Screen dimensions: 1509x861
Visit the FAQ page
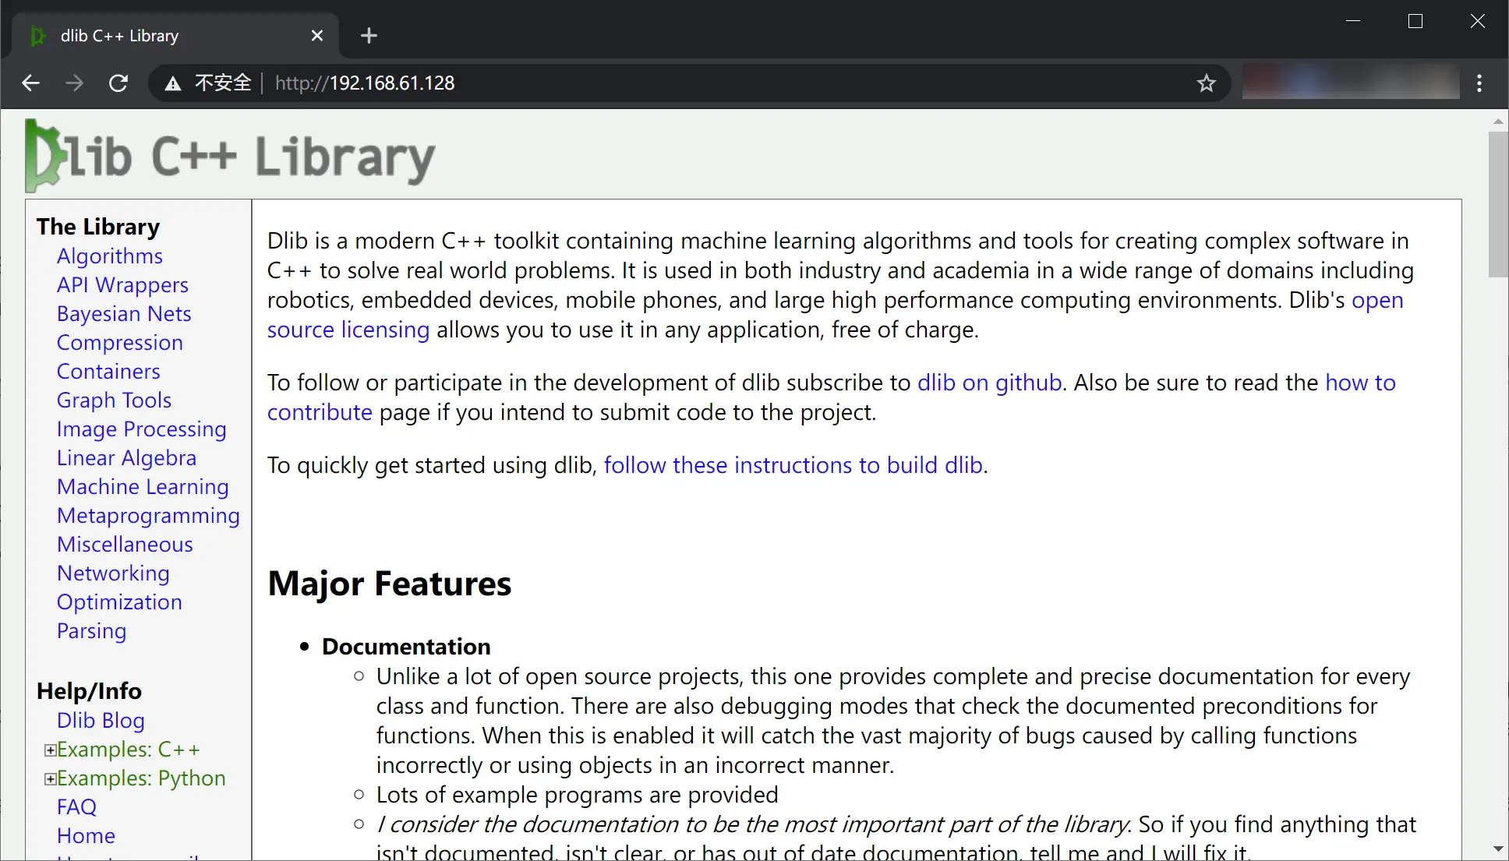(x=76, y=806)
